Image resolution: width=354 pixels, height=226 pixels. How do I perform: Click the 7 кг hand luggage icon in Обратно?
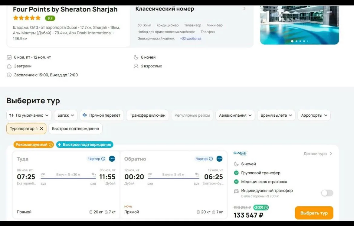pyautogui.click(x=214, y=212)
